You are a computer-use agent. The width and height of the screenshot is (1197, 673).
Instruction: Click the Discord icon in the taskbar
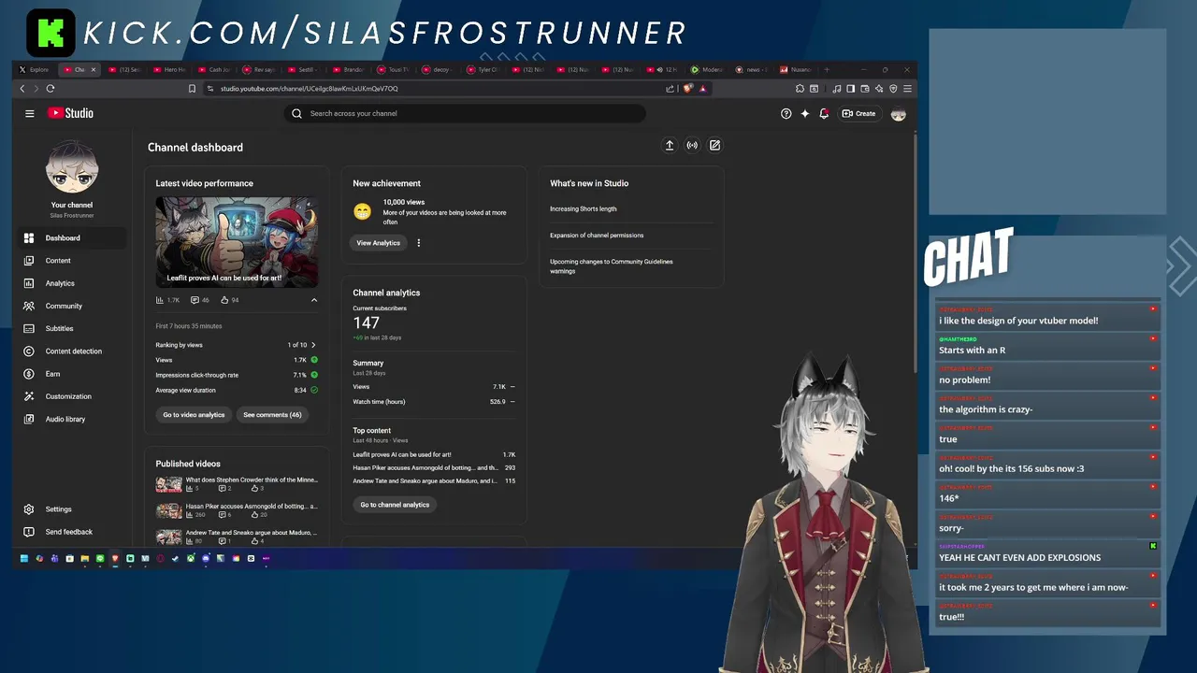[206, 559]
